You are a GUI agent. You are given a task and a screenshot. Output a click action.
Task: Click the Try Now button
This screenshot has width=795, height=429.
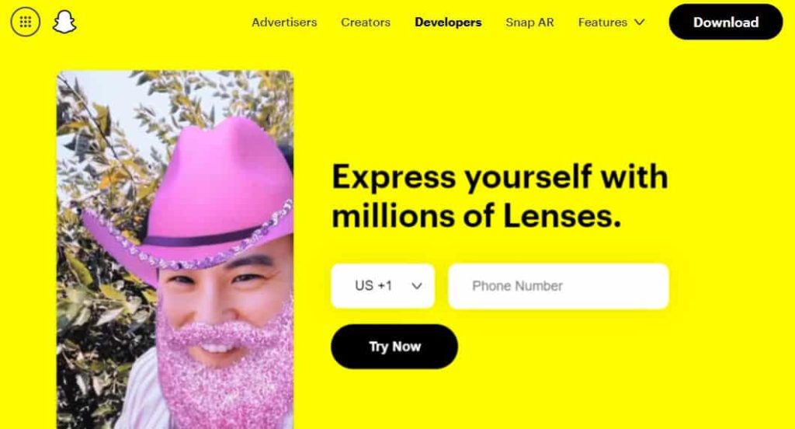pos(394,347)
